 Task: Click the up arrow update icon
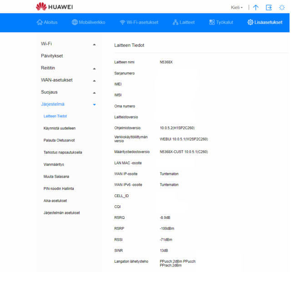click(256, 7)
